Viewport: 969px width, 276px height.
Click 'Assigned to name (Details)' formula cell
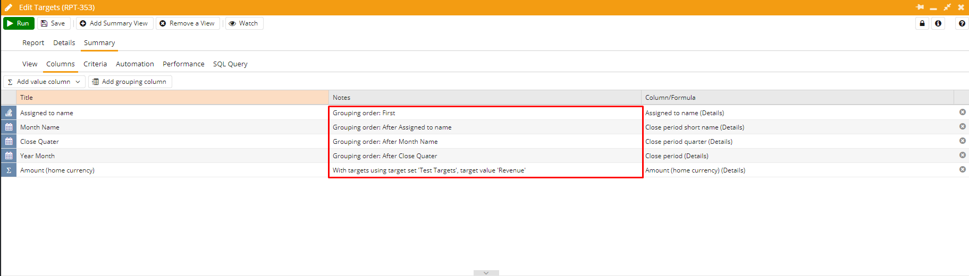click(x=797, y=113)
